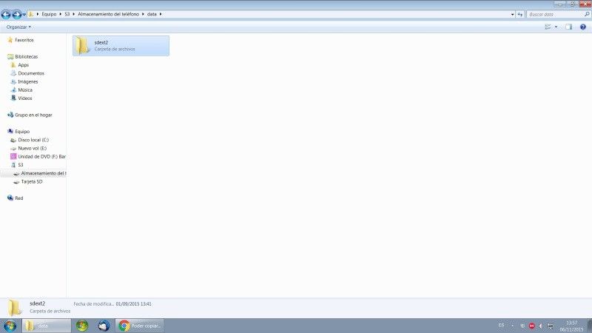
Task: Open the Vídeos library
Action: 25,98
